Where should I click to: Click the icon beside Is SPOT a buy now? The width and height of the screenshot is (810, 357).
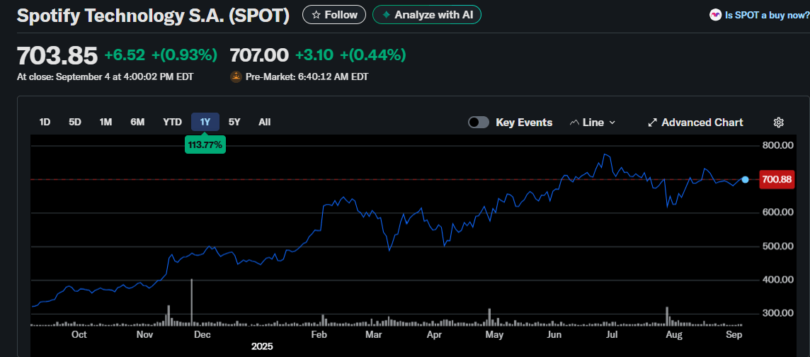tap(715, 15)
